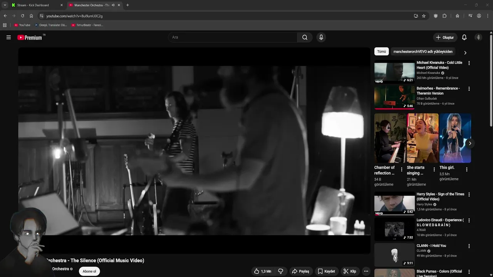Open TimurBeatz bookmark

(x=87, y=25)
